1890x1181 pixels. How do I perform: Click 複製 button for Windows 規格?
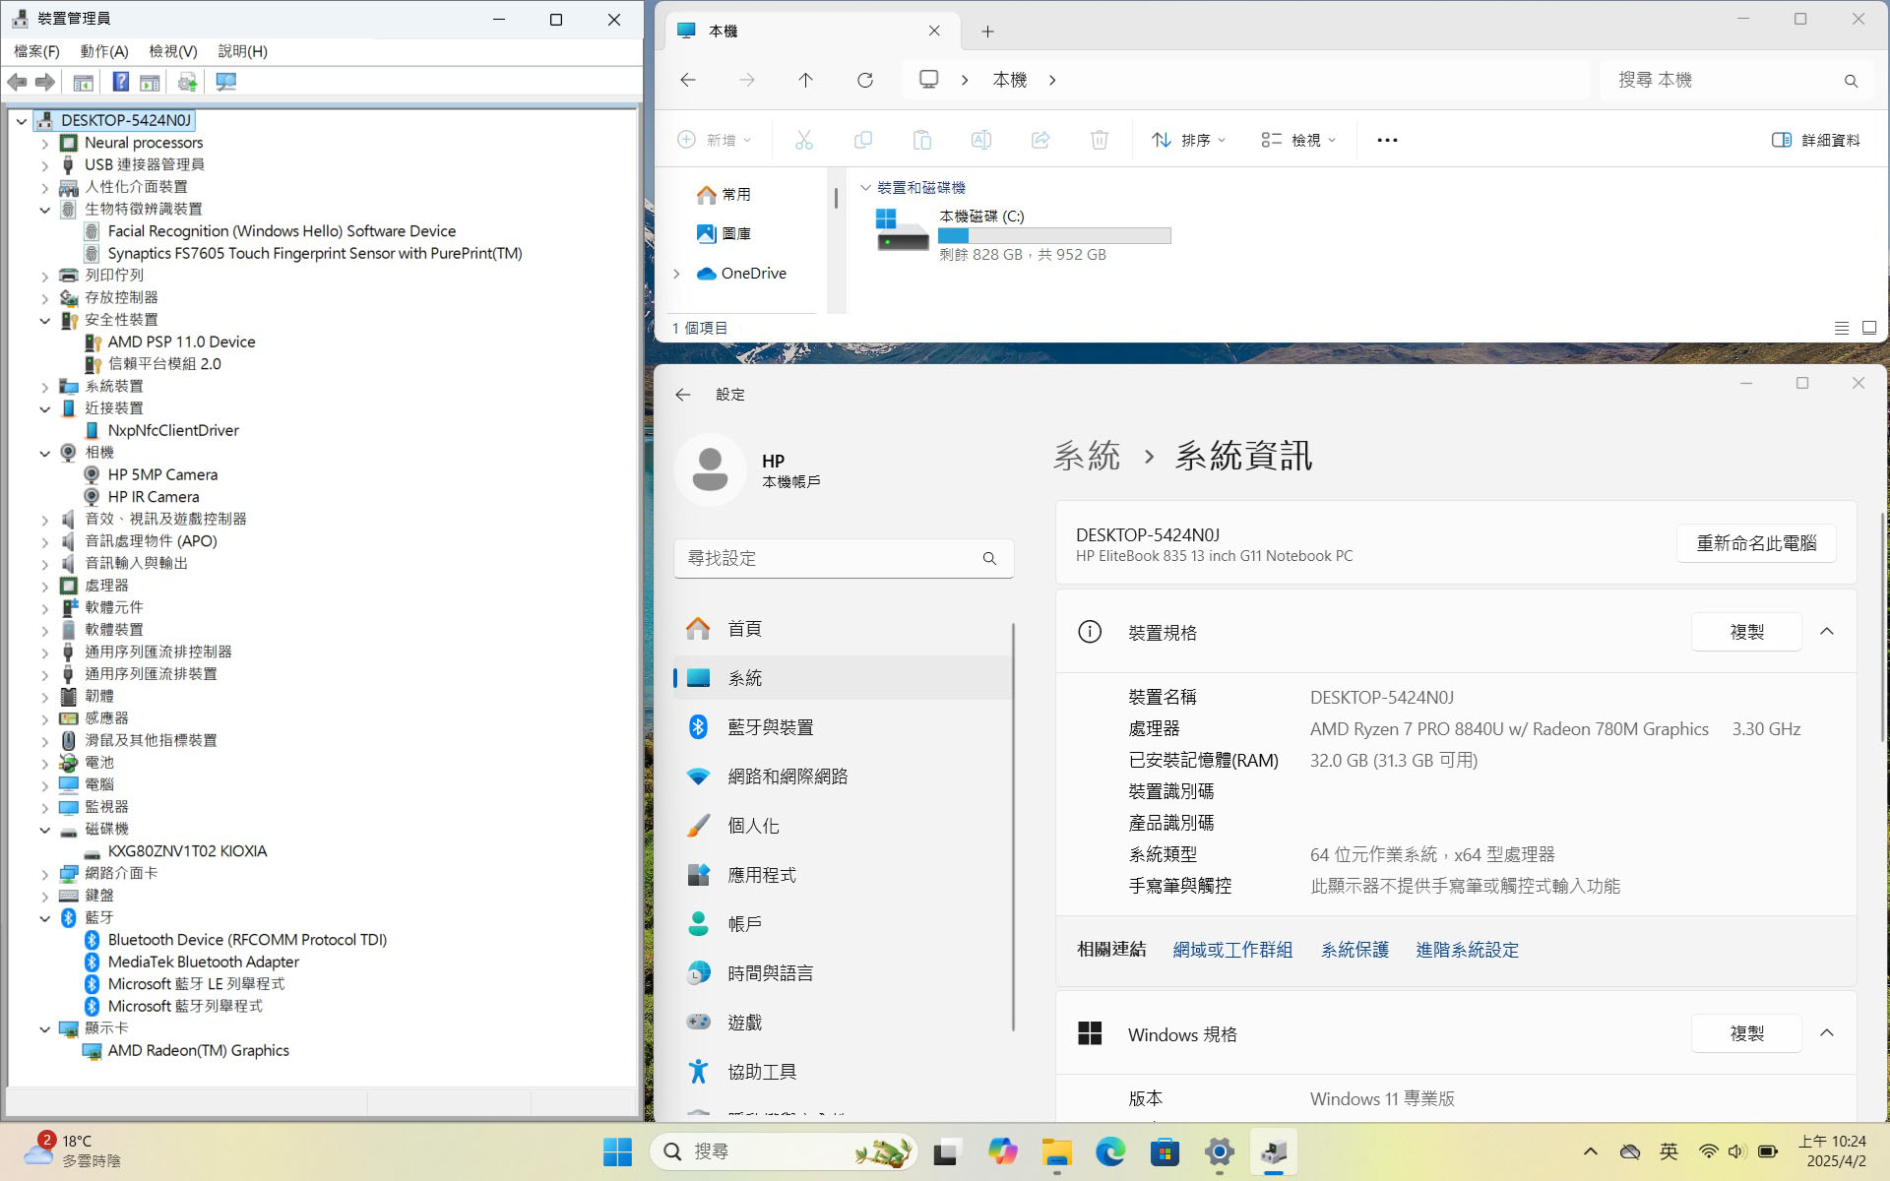(x=1746, y=1033)
